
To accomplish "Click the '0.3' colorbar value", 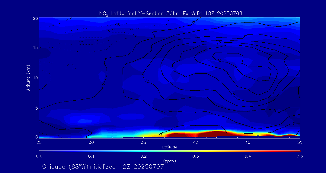I will click(195, 156).
